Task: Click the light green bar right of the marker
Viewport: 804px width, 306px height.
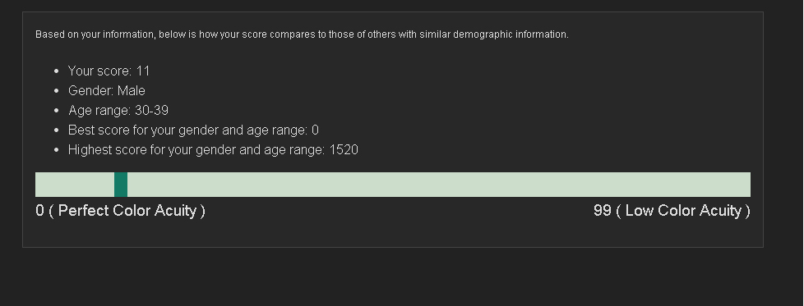Action: (x=439, y=185)
